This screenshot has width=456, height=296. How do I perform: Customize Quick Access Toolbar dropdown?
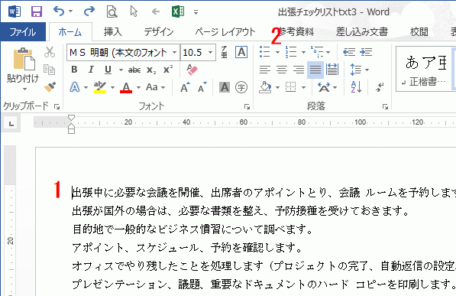[196, 12]
